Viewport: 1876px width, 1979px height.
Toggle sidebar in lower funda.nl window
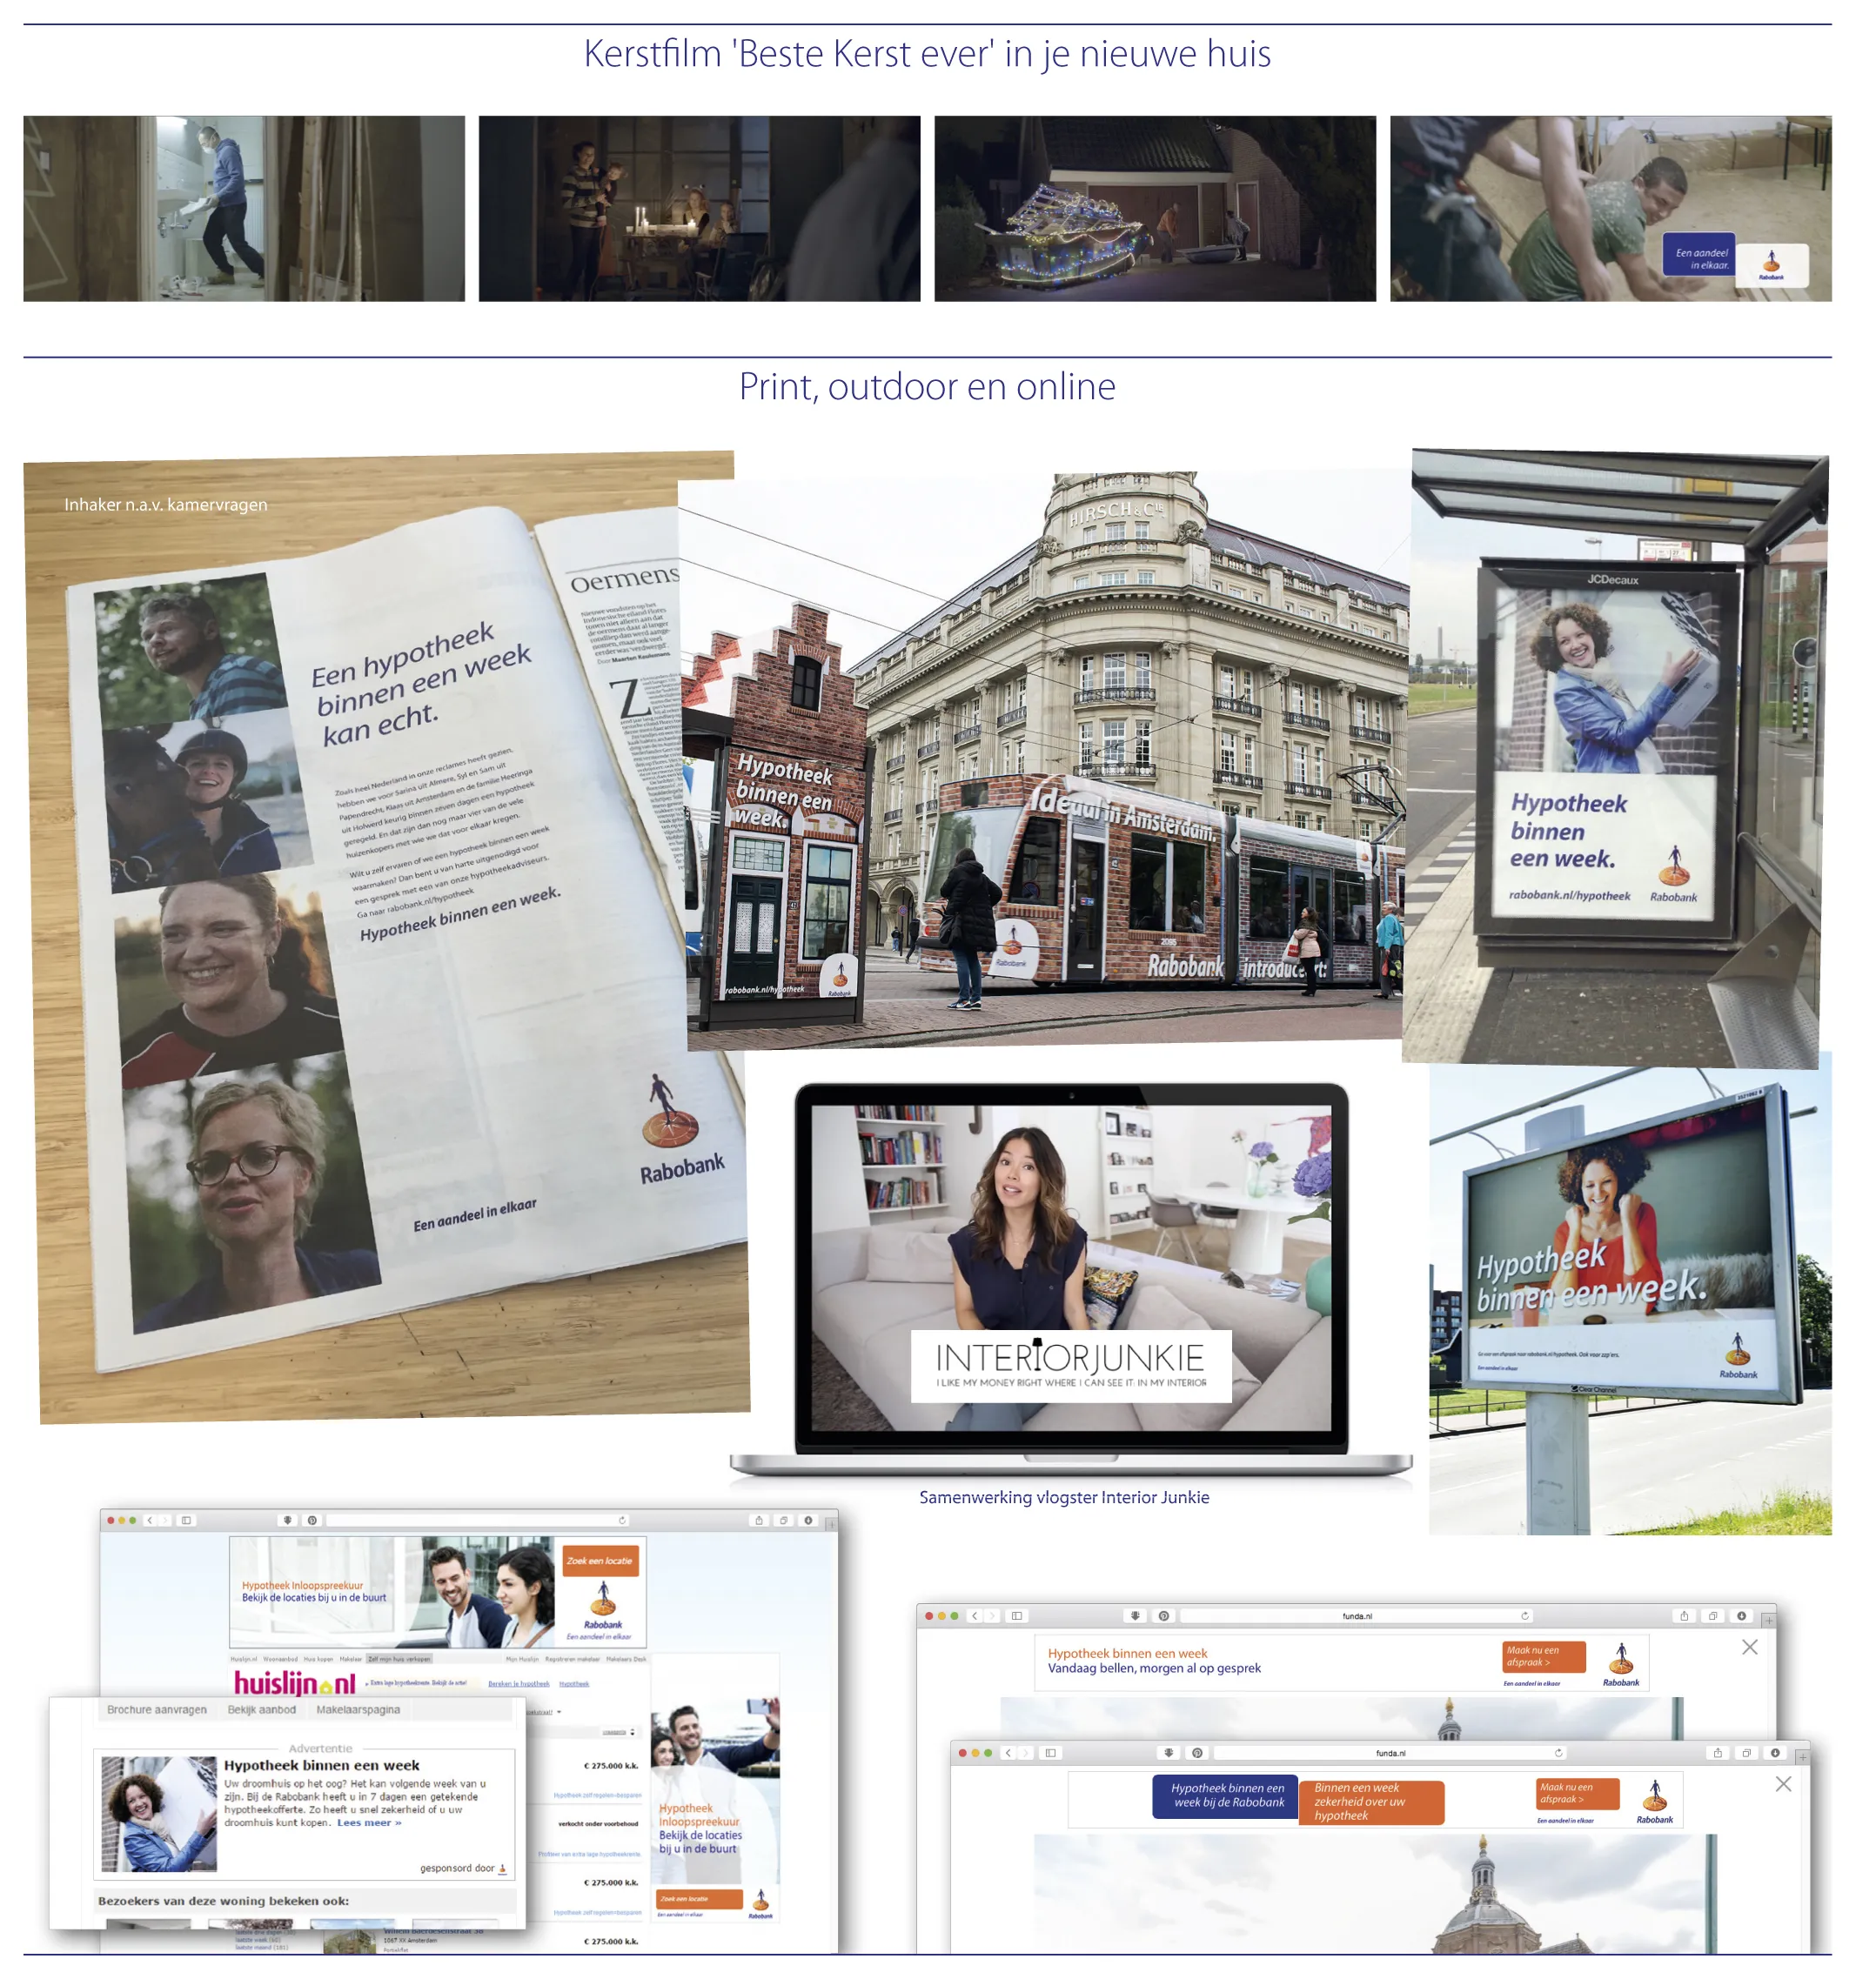1050,1753
